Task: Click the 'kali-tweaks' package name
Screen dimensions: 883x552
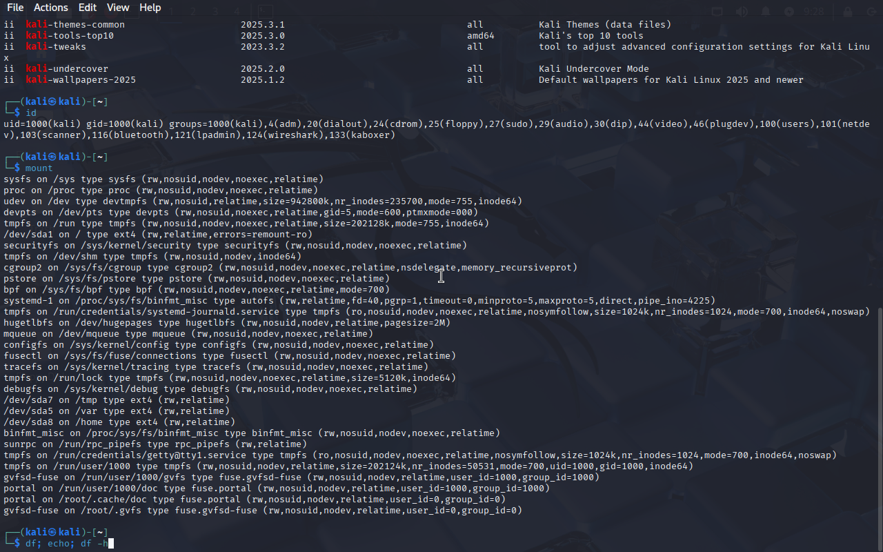Action: coord(56,47)
